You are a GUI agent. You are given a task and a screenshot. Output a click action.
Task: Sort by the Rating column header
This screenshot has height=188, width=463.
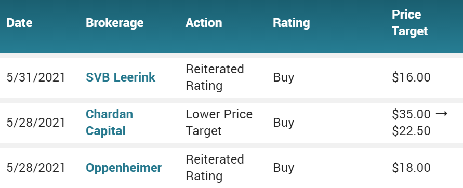[x=291, y=23]
